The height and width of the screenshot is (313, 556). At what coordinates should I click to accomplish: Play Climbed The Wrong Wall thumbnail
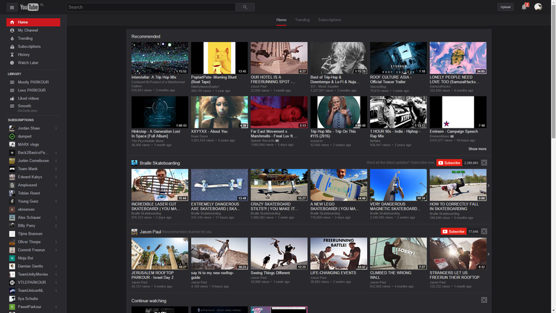(398, 254)
